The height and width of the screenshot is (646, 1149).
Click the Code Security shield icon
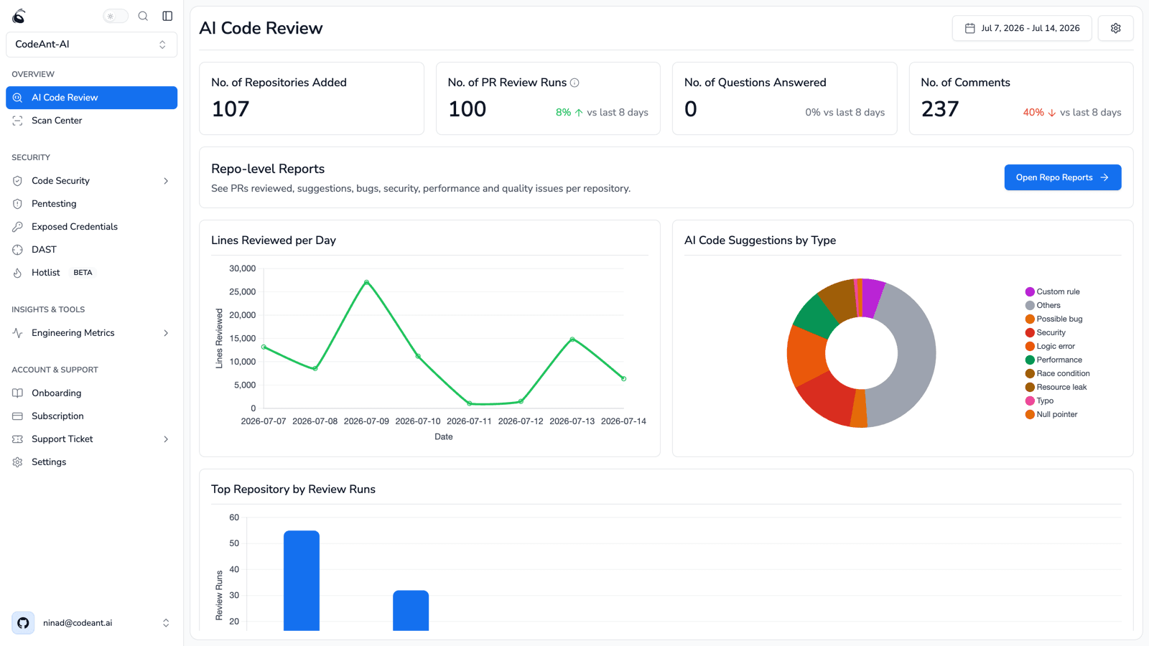pos(18,181)
